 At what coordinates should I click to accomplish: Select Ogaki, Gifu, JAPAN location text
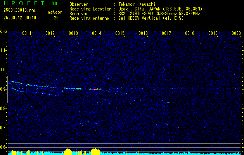pyautogui.click(x=160, y=9)
